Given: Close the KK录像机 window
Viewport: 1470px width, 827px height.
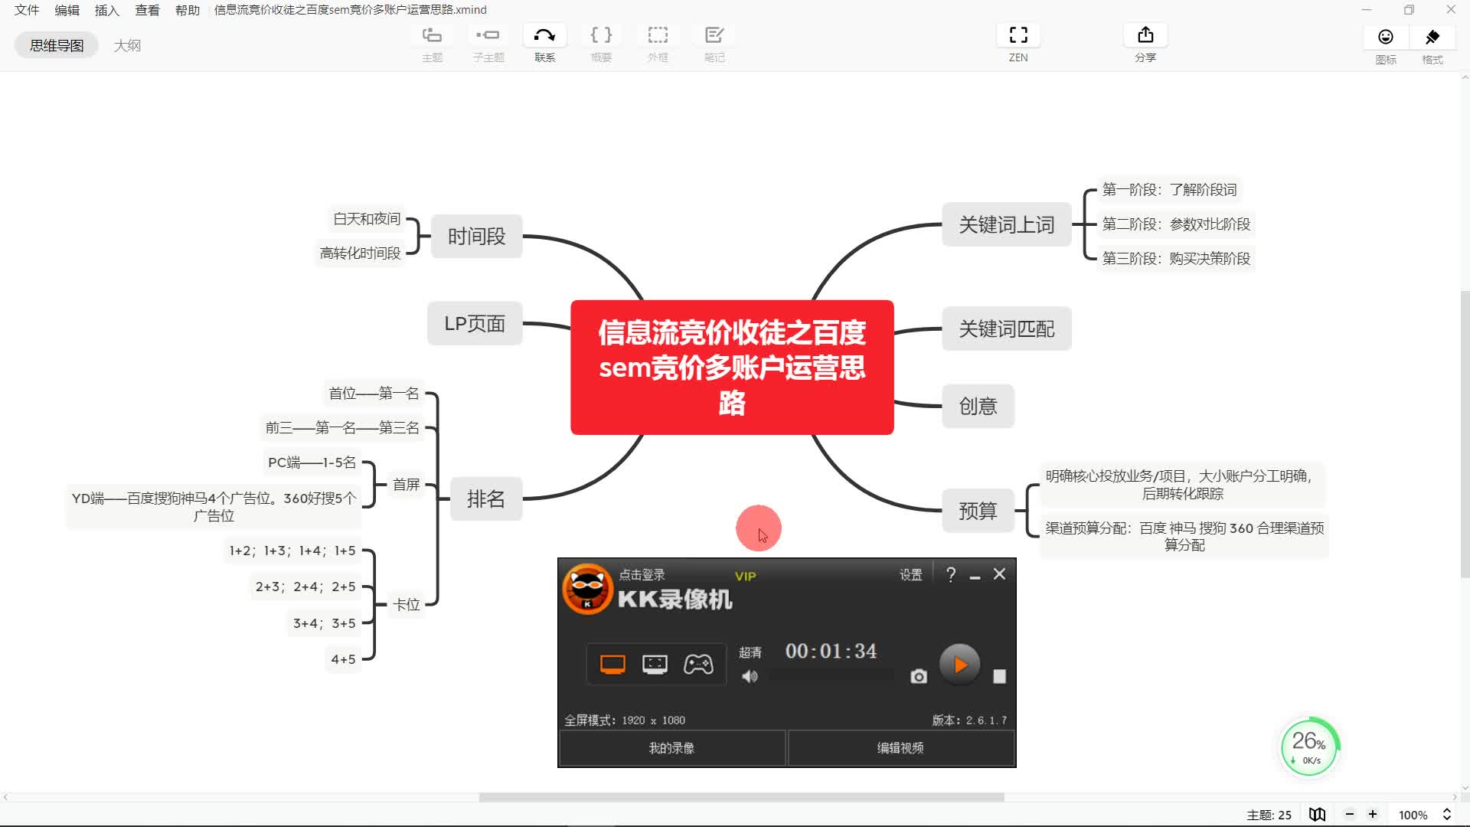Looking at the screenshot, I should pos(999,574).
